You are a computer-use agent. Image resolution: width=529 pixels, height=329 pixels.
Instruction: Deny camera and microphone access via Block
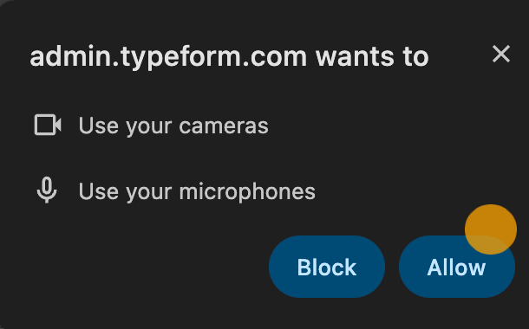pos(327,267)
